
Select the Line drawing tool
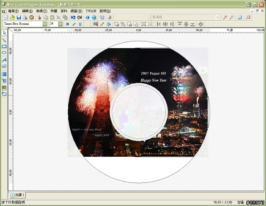[4, 40]
